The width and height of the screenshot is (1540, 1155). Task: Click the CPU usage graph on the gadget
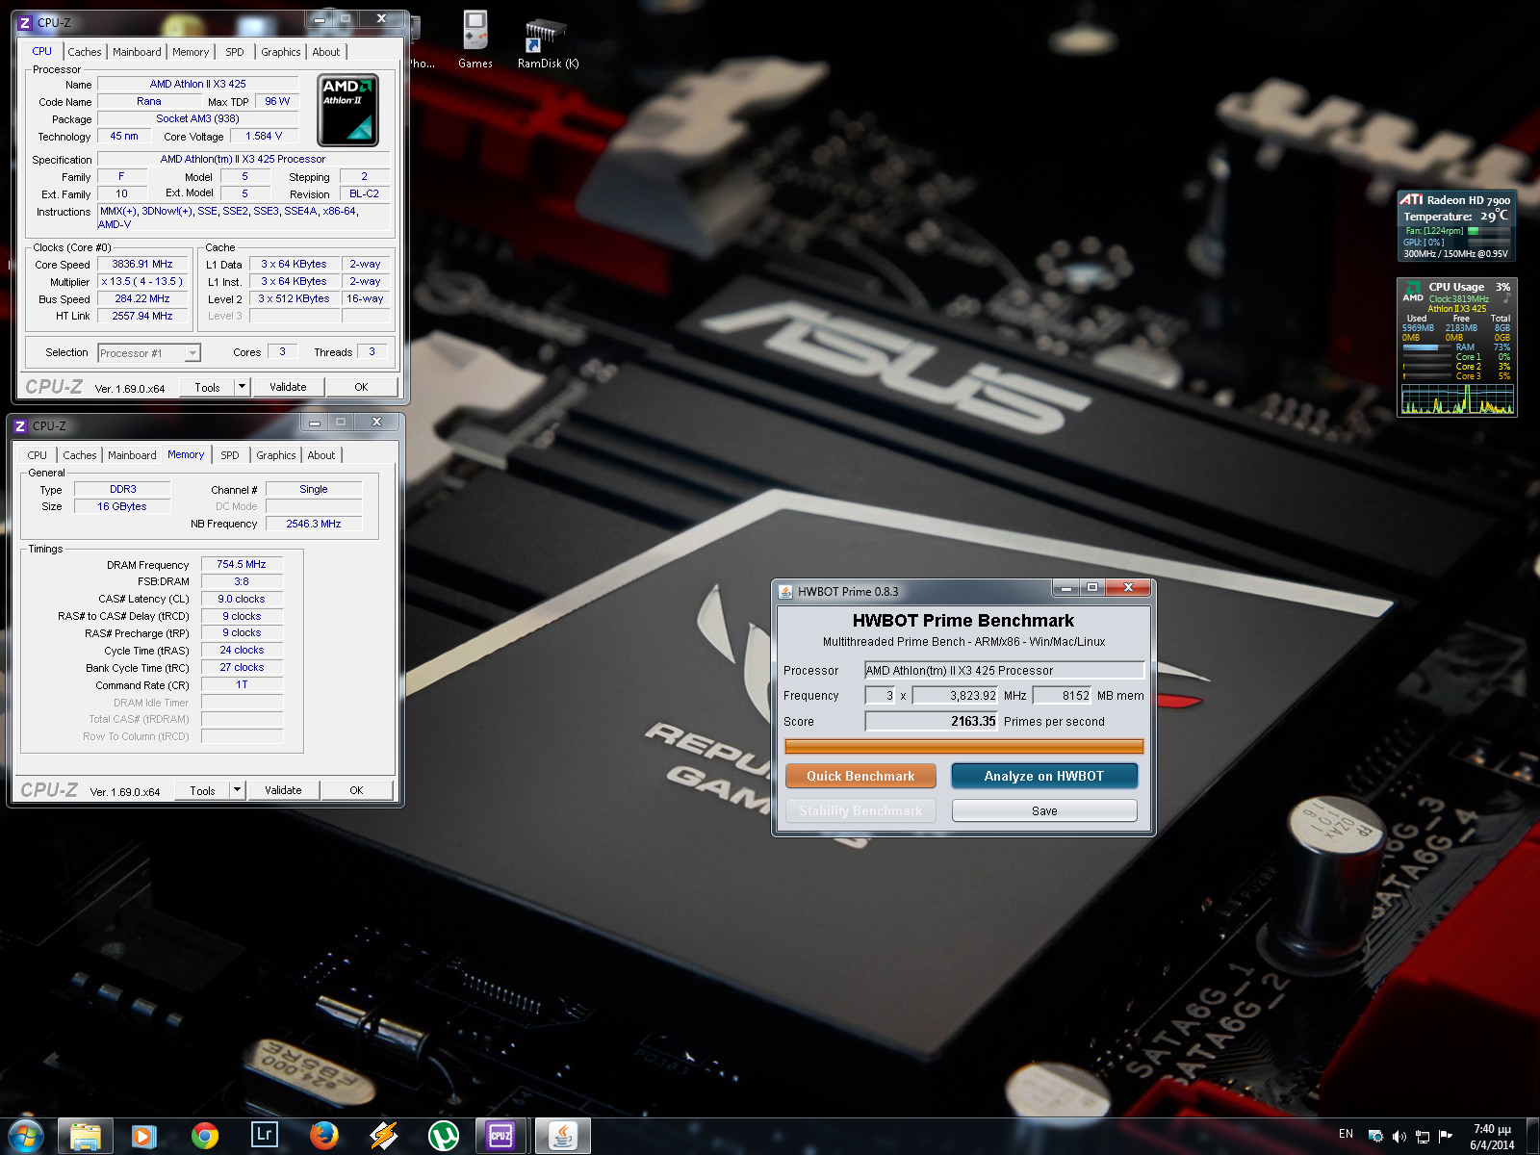(1457, 399)
